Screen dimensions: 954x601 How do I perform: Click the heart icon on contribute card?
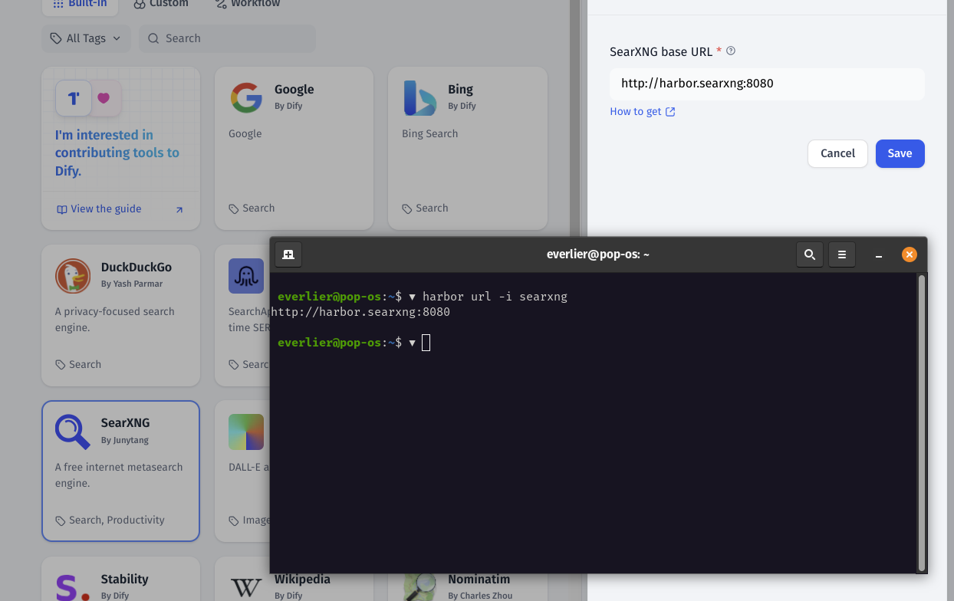click(104, 98)
